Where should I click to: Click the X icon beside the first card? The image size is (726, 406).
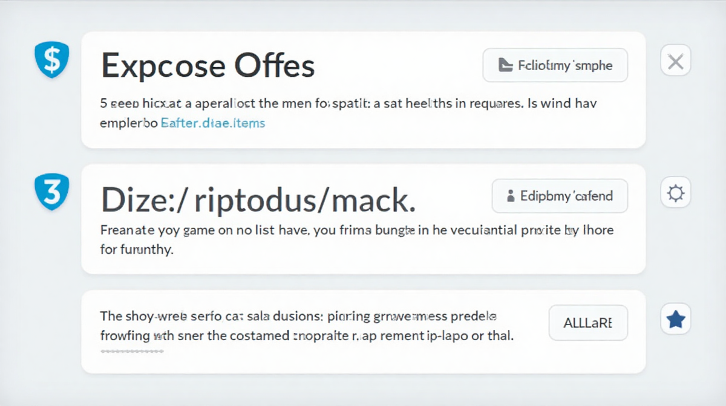tap(675, 60)
